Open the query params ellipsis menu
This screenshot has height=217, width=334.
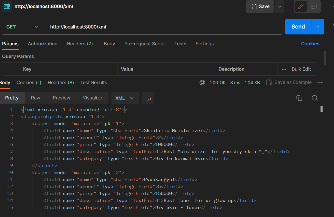[x=284, y=69]
